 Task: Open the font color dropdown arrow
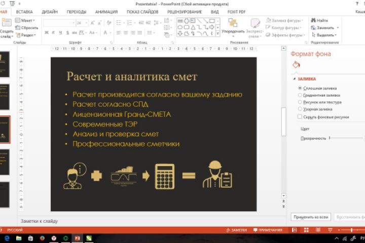pos(111,33)
